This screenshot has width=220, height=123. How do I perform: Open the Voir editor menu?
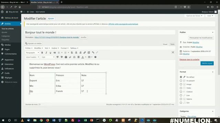pos(47,48)
